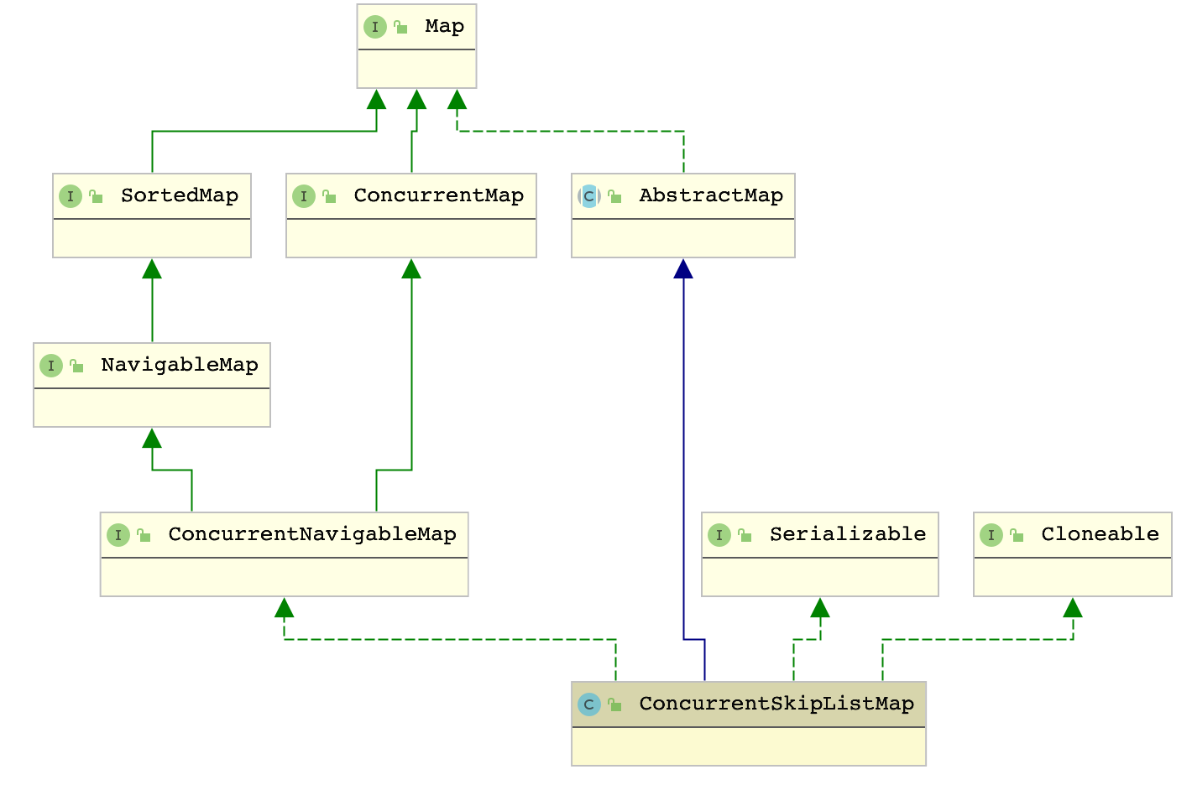The width and height of the screenshot is (1192, 785).
Task: Click the interface icon on Serializable node
Action: click(719, 535)
